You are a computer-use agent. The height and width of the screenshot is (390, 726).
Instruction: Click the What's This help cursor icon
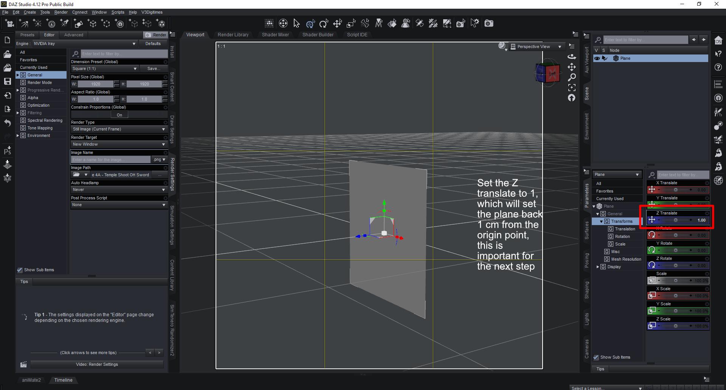pyautogui.click(x=718, y=54)
